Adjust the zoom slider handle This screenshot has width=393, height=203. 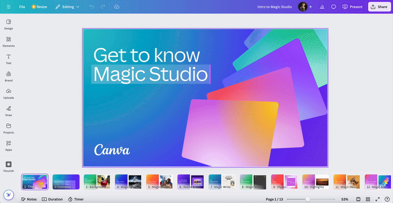[x=308, y=199]
